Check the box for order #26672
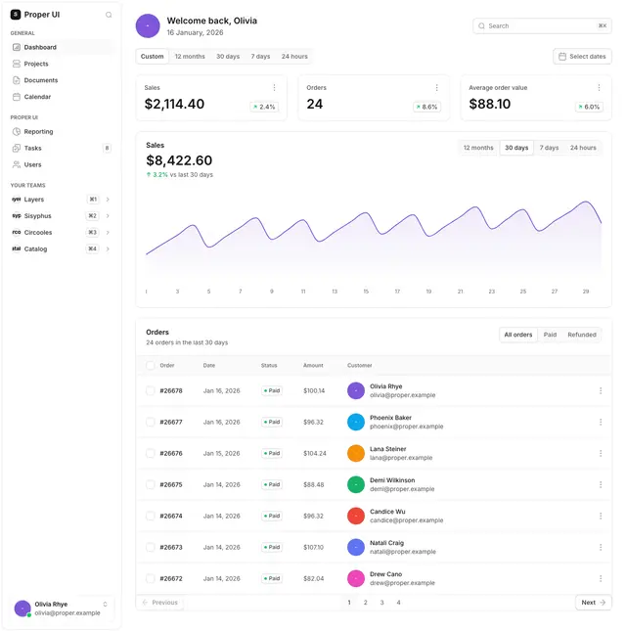626x631 pixels. pos(150,578)
